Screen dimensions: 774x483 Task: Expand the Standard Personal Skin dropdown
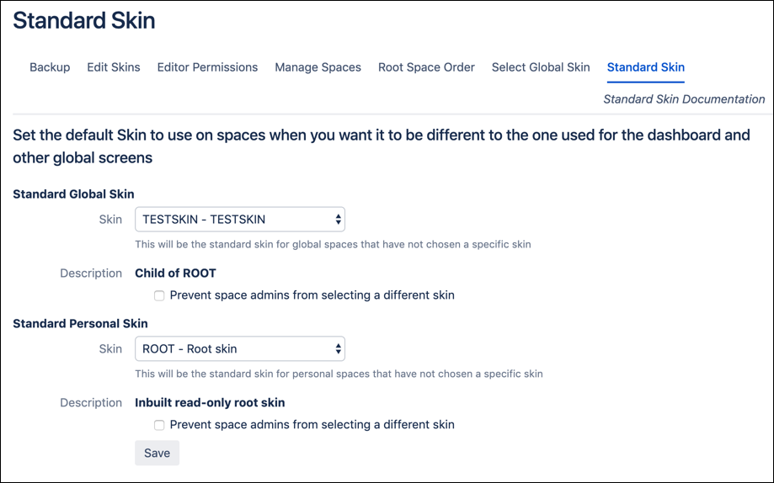point(240,349)
